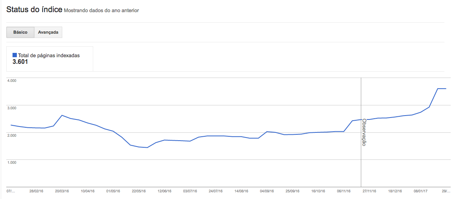This screenshot has width=455, height=199.
Task: Select the "Total de páginas indexadas" legend label
Action: click(x=49, y=56)
